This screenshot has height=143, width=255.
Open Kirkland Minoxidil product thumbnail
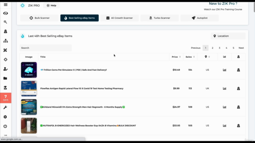tap(29, 107)
